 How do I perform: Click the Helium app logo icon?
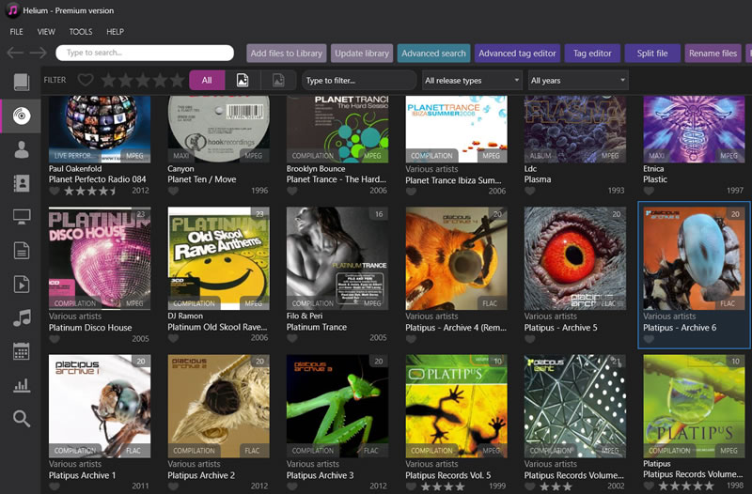pyautogui.click(x=12, y=10)
